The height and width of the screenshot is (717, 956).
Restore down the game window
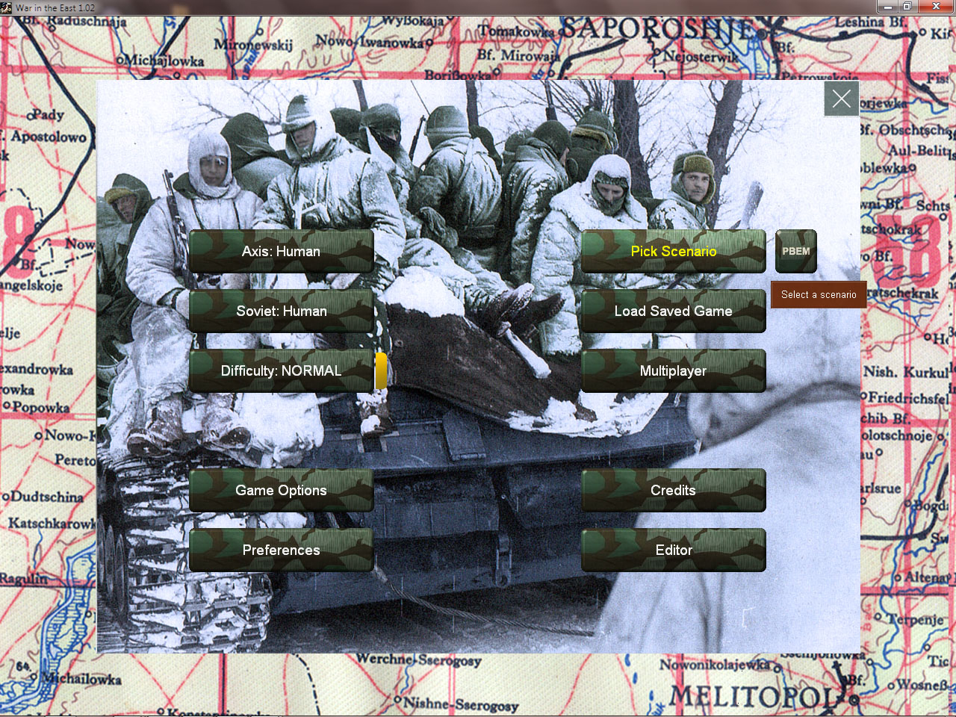tap(907, 7)
